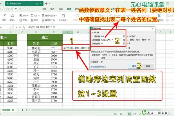Click the 确定 button in dialog
Viewport: 174px width, 116px height.
[134, 66]
